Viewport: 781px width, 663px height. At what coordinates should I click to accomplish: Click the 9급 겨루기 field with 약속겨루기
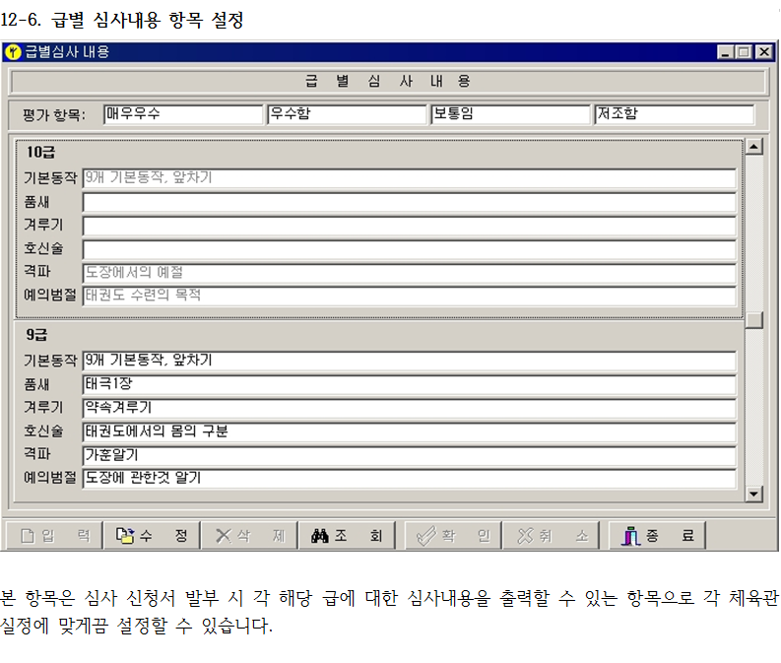pyautogui.click(x=409, y=408)
